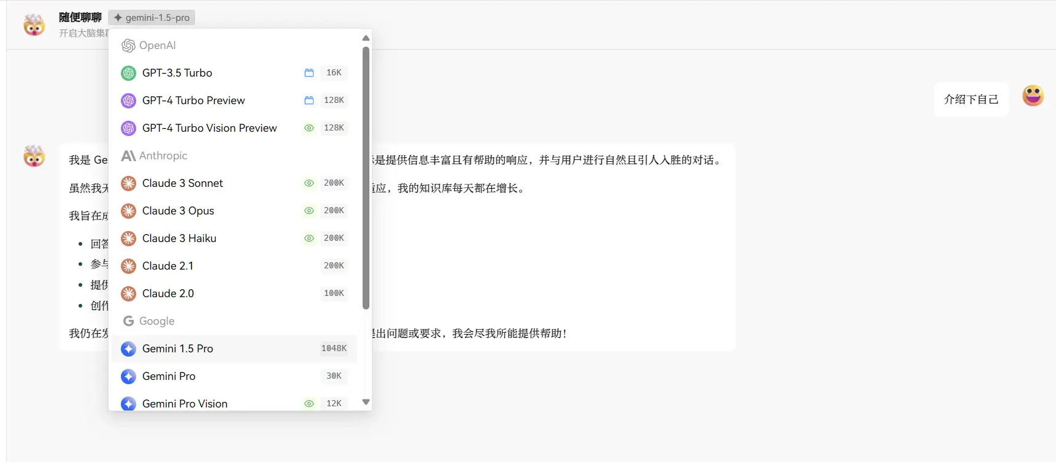This screenshot has width=1056, height=462.
Task: Choose Claude 3 Sonnet from the list
Action: 234,183
